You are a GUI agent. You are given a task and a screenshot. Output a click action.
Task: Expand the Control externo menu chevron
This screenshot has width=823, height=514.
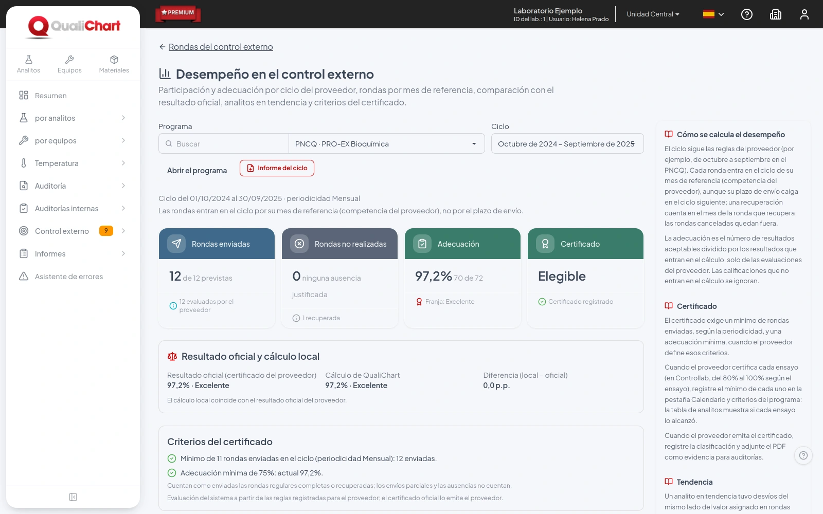(x=123, y=231)
